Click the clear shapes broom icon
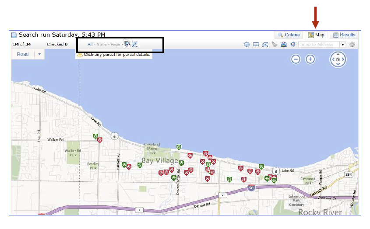Viewport: 370px width, 229px height. click(274, 44)
